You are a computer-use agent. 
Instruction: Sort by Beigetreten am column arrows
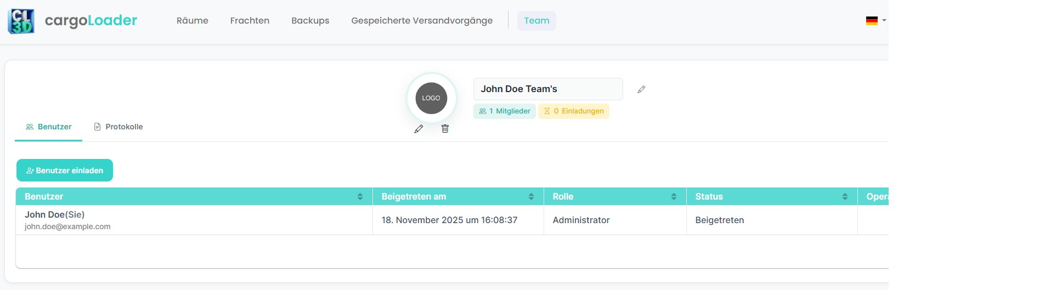(531, 197)
